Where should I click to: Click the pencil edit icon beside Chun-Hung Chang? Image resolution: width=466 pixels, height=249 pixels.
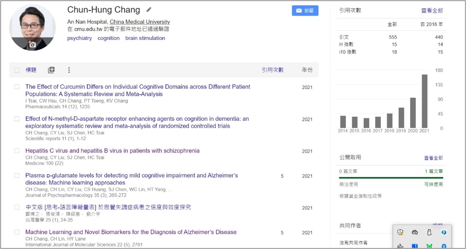point(149,10)
